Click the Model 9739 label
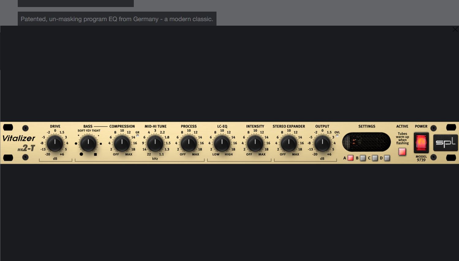459x261 pixels. [421, 158]
